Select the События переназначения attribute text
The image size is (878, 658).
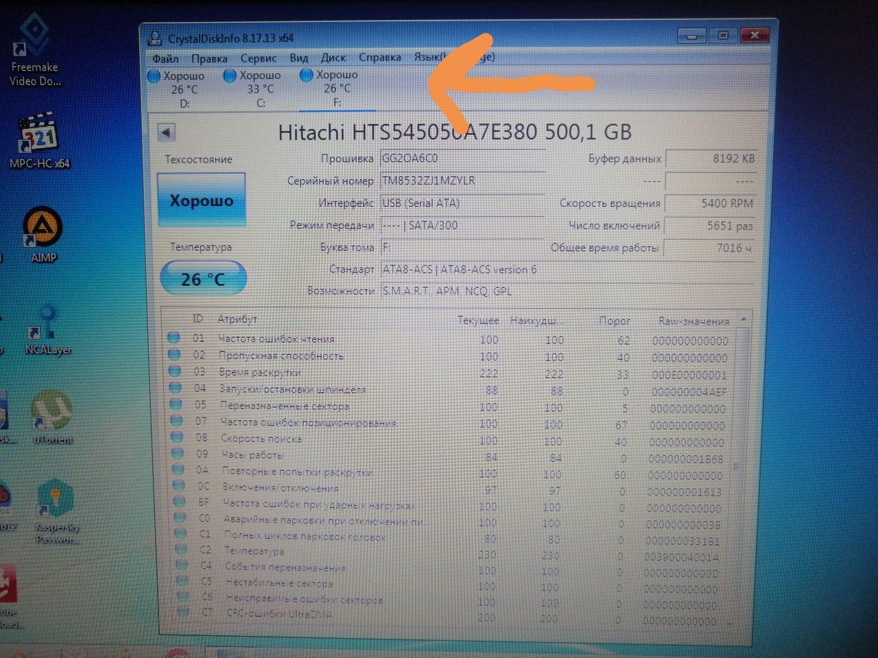tap(285, 568)
